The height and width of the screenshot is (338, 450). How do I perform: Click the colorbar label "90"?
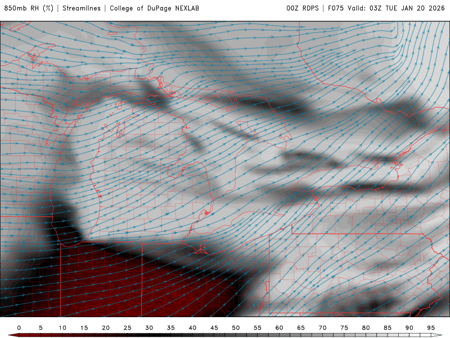click(x=409, y=328)
